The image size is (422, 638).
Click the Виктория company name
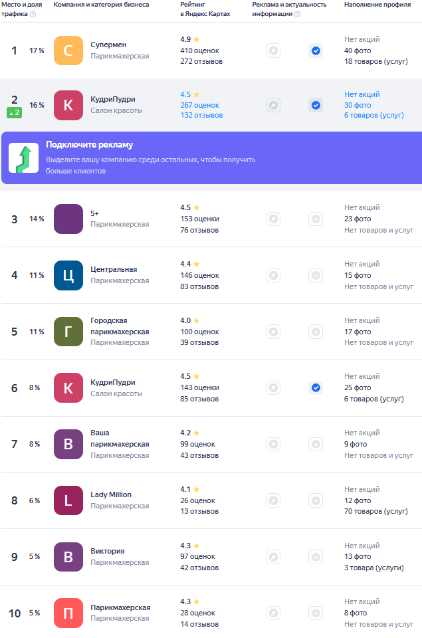point(108,551)
